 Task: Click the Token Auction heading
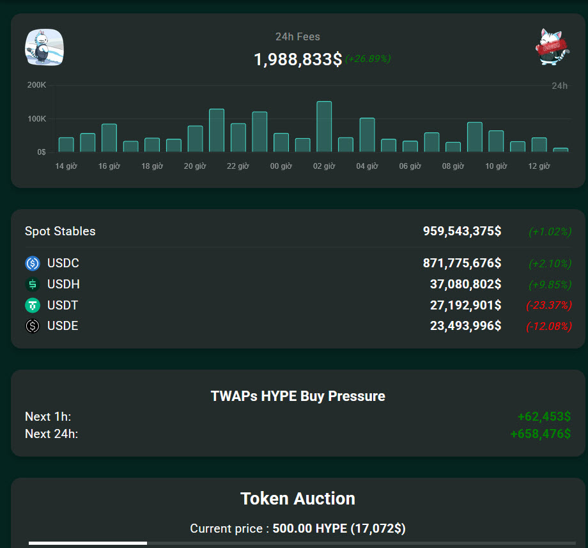click(298, 499)
